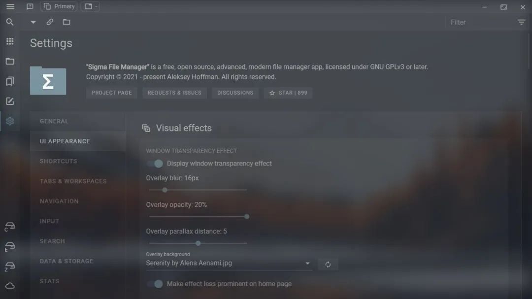The image size is (532, 299).
Task: Open the global search icon in sidebar
Action: point(10,22)
